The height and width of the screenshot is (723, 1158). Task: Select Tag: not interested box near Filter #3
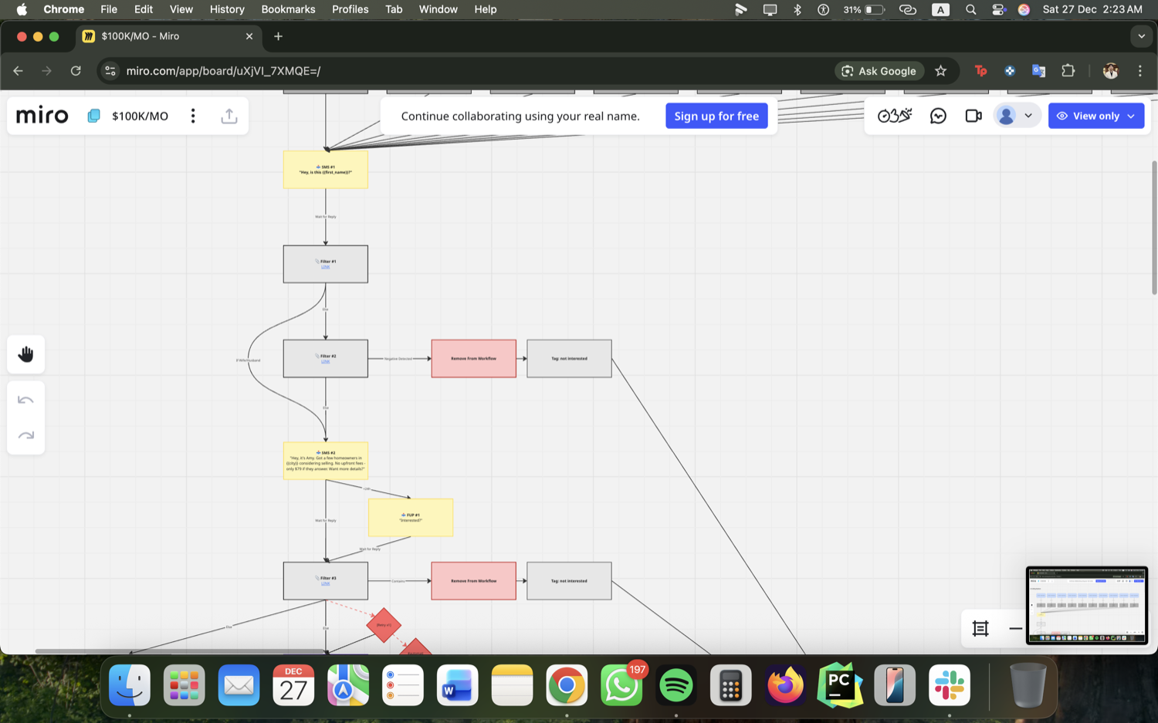(569, 581)
